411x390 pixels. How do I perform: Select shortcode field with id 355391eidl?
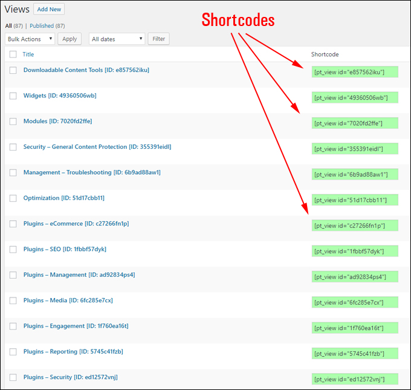(x=355, y=149)
